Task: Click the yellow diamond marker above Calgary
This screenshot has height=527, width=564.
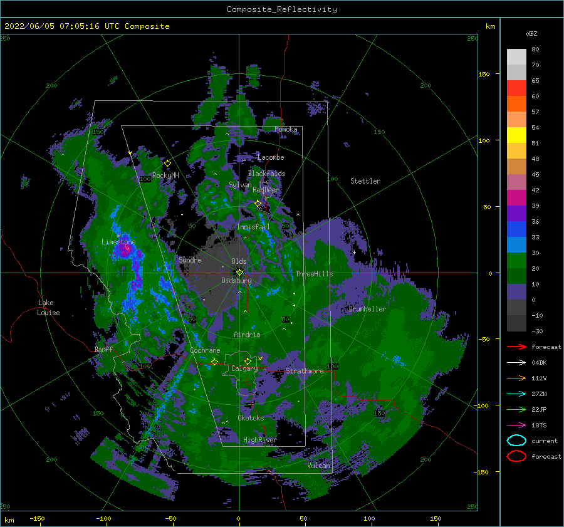Action: [x=248, y=361]
